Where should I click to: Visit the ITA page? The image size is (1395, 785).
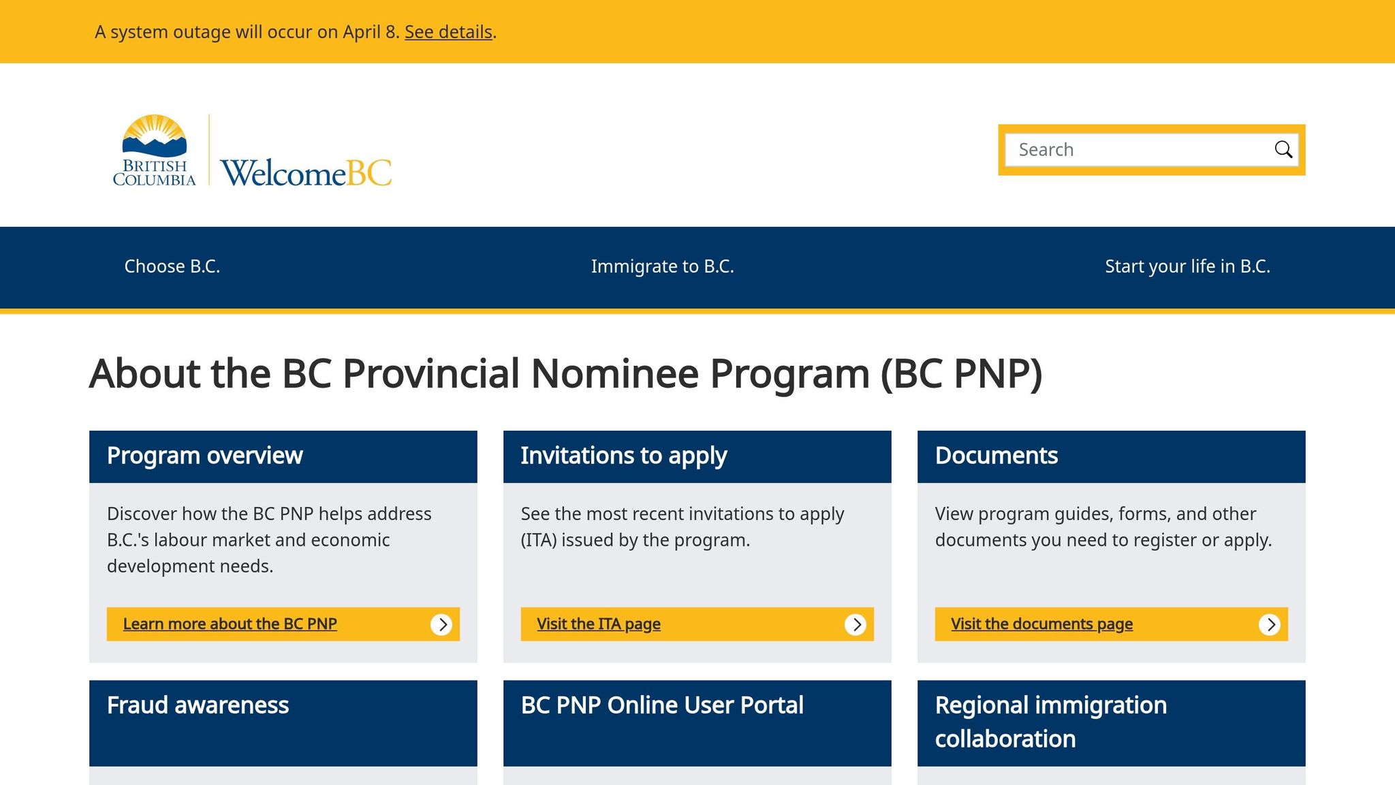[x=598, y=624]
